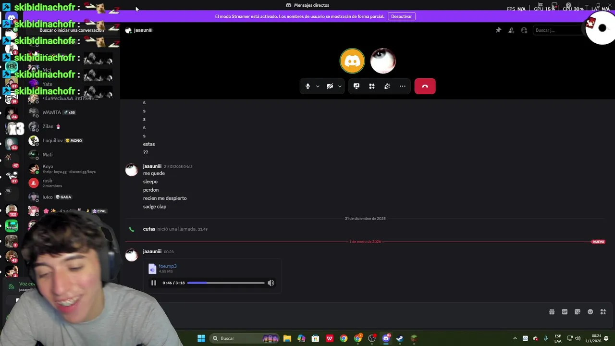Open the sticker picker
615x346 pixels.
(578, 312)
